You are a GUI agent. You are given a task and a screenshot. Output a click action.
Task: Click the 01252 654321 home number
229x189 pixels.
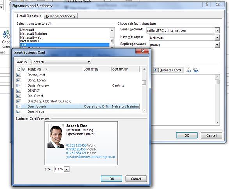(76, 153)
